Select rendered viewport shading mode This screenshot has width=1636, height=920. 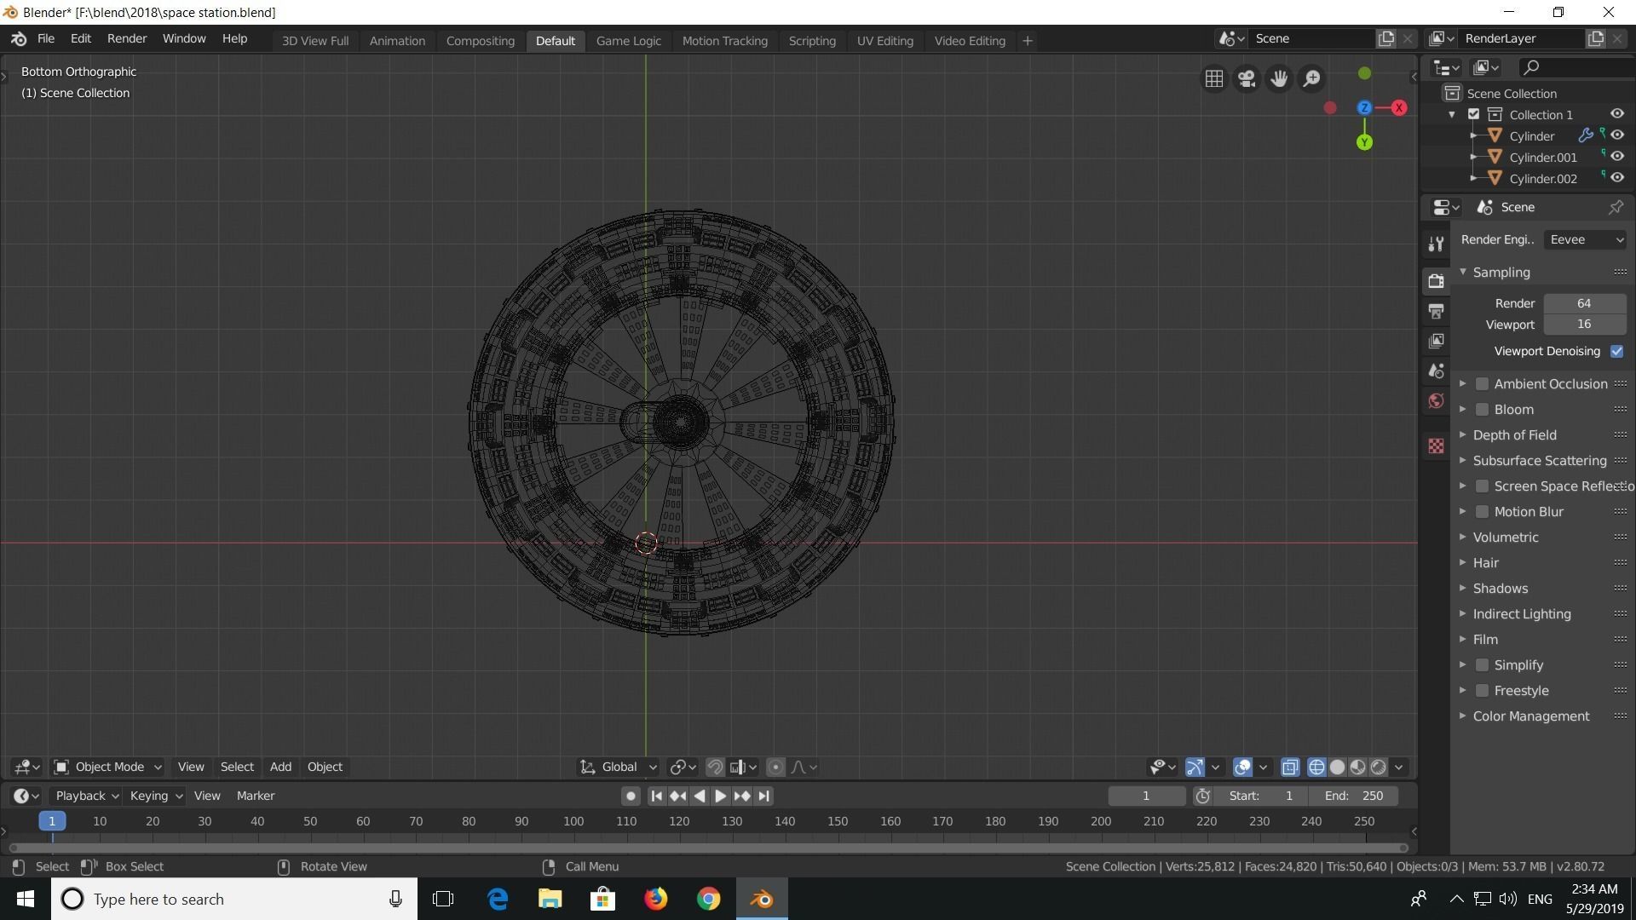[x=1378, y=768]
